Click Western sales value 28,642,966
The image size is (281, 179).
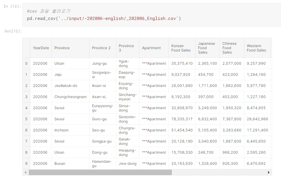pyautogui.click(x=257, y=119)
